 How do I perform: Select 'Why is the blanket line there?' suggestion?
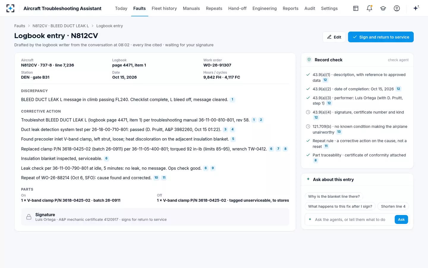334,197
